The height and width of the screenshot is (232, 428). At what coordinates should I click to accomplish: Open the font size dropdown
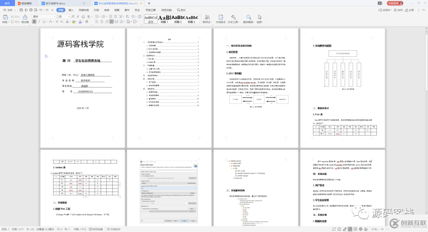pyautogui.click(x=69, y=16)
